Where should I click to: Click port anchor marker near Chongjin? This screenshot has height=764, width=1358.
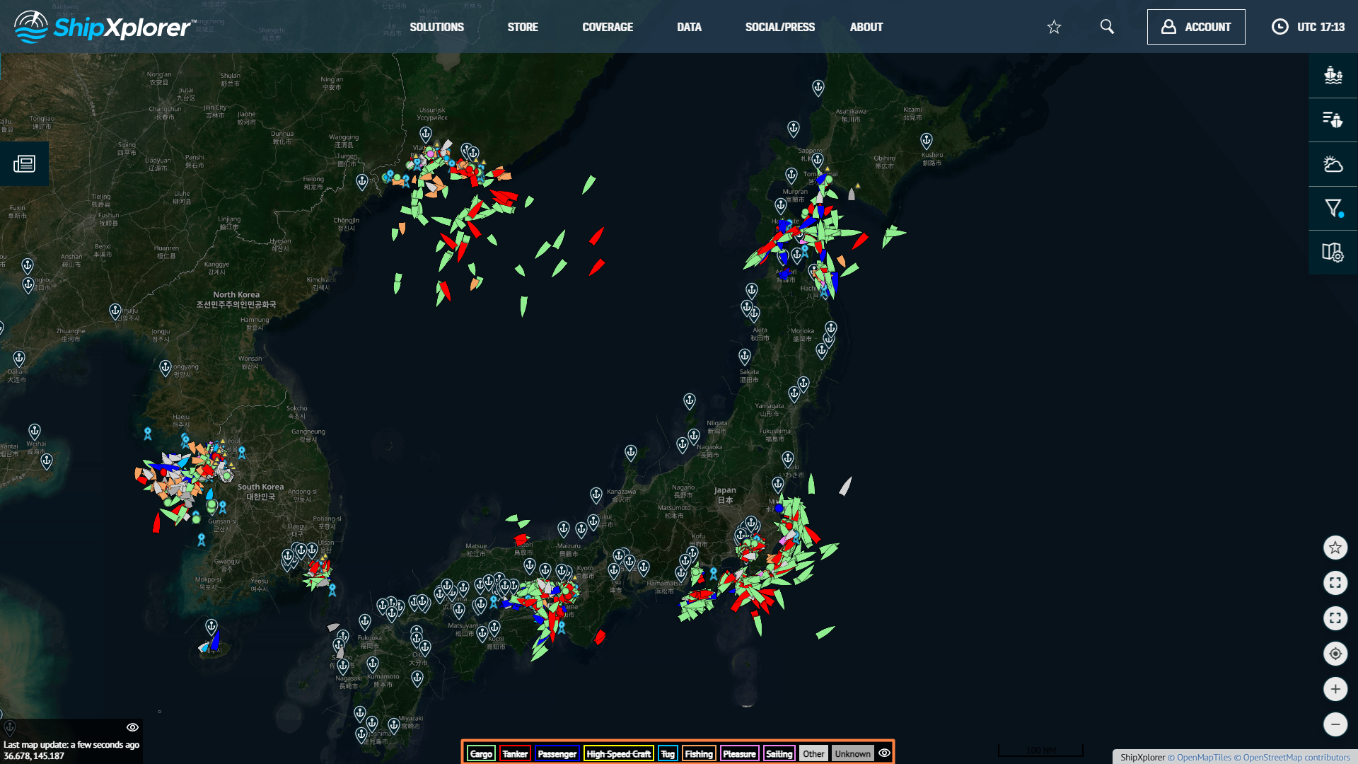click(362, 182)
